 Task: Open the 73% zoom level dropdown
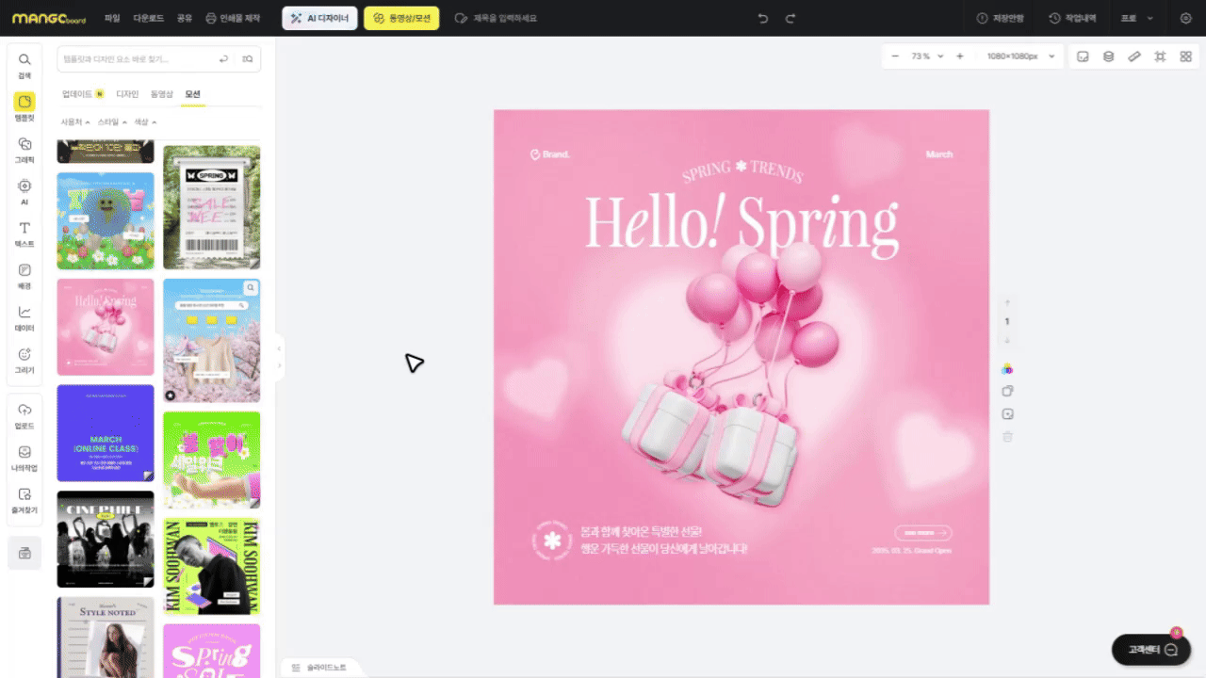pos(926,56)
